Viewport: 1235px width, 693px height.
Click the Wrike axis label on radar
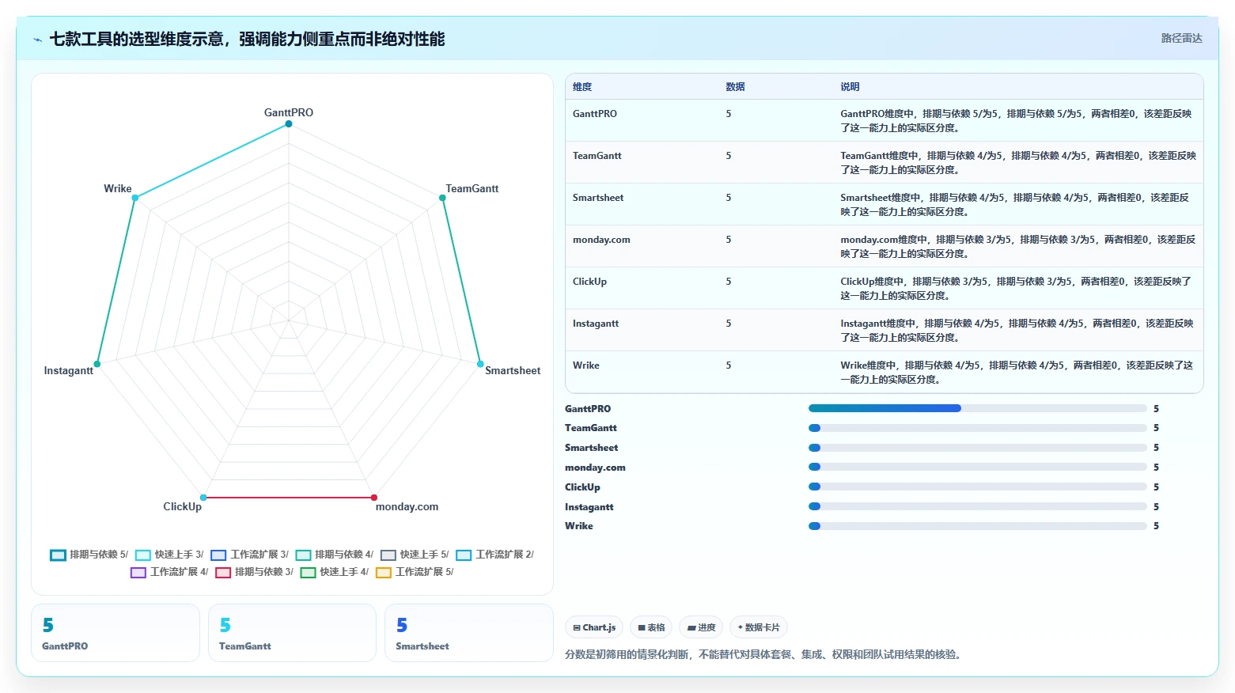pos(118,188)
